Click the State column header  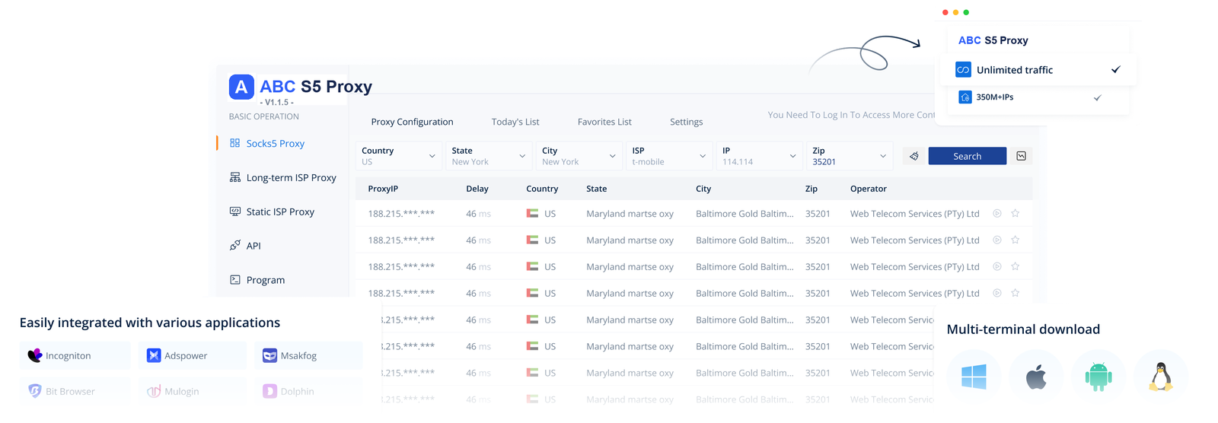coord(597,189)
